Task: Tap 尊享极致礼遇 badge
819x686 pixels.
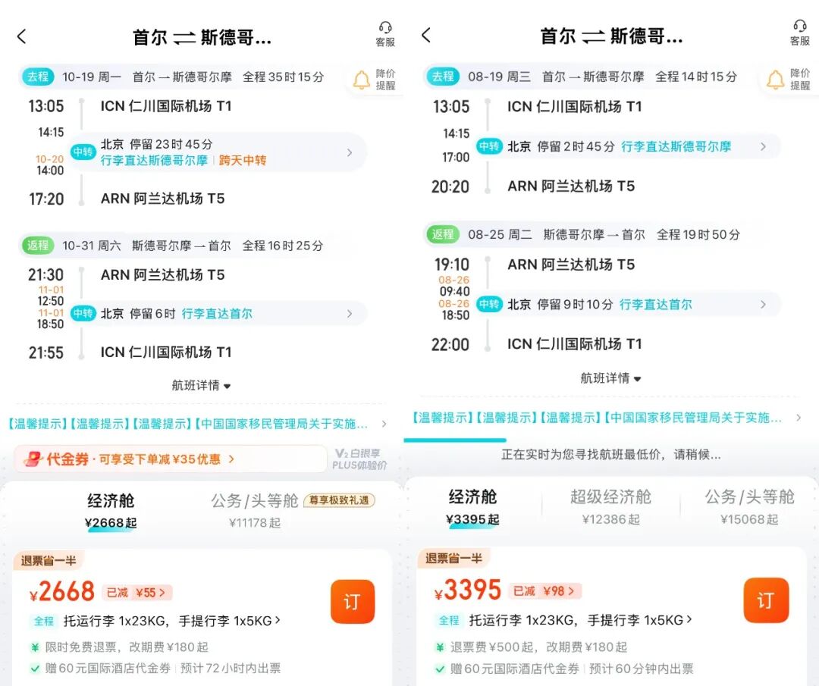Action: (339, 500)
